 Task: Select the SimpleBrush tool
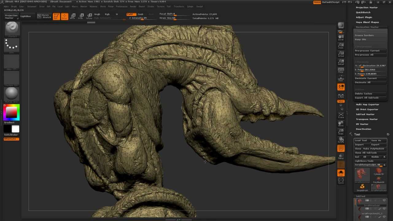(x=362, y=188)
